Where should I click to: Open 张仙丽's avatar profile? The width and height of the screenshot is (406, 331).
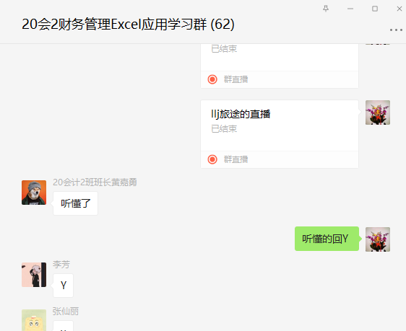(x=34, y=320)
